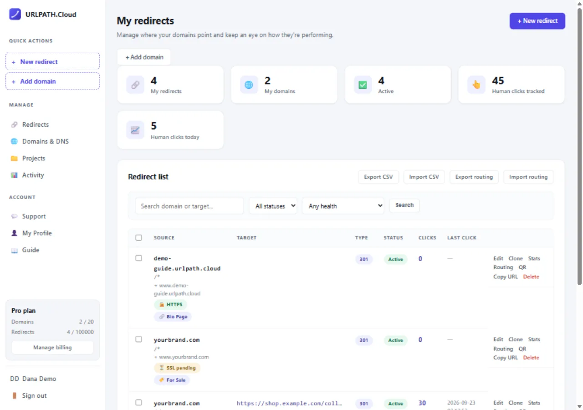Image resolution: width=583 pixels, height=410 pixels.
Task: Click the clicks count 30
Action: 422,403
